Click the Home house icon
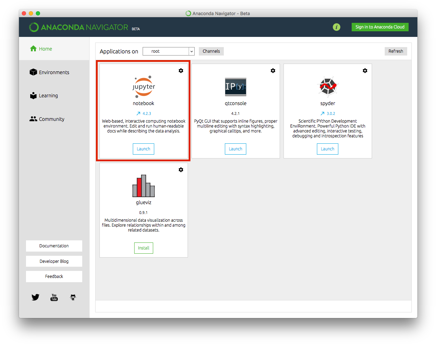 click(33, 48)
